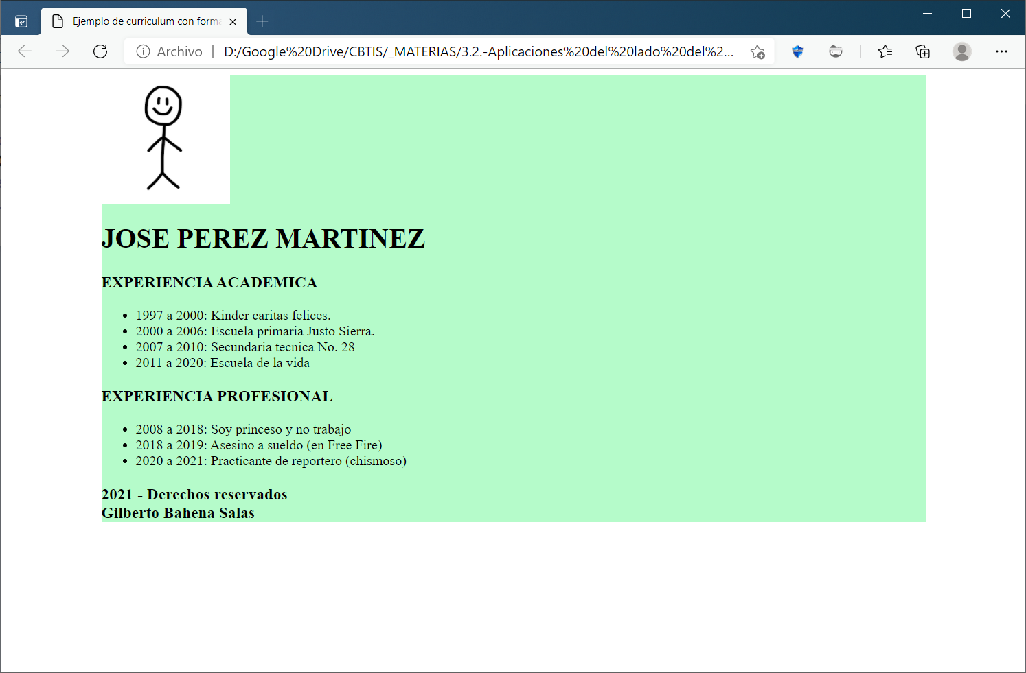Navigate back with the left arrow
Image resolution: width=1026 pixels, height=673 pixels.
(25, 51)
